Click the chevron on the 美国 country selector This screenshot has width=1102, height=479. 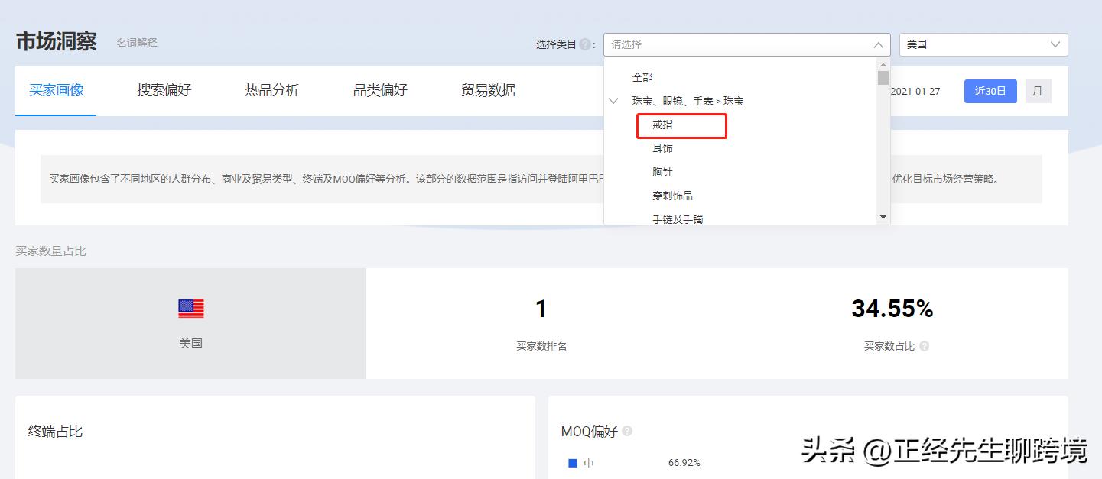[x=1056, y=44]
